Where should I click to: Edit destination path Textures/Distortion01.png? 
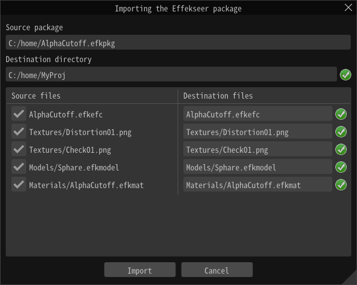tap(258, 132)
